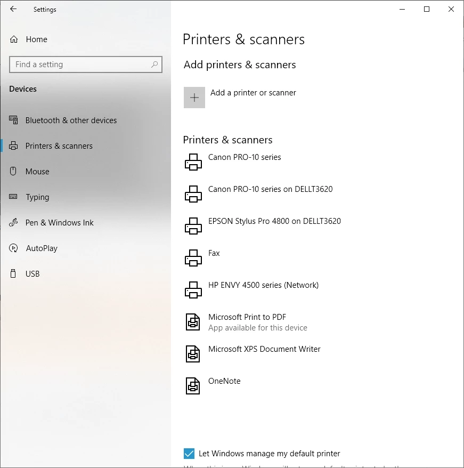Click the Mouse sidebar icon

click(x=13, y=171)
